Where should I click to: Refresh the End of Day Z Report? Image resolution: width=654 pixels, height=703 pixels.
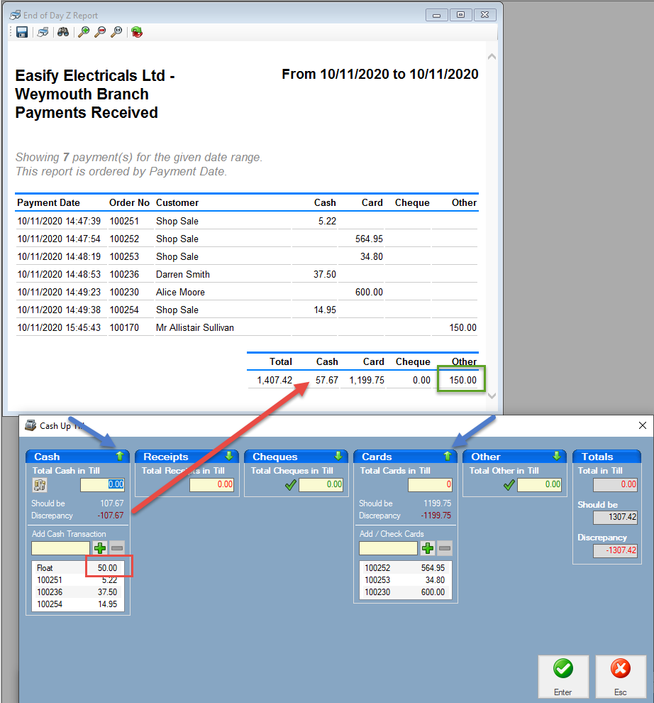(136, 32)
